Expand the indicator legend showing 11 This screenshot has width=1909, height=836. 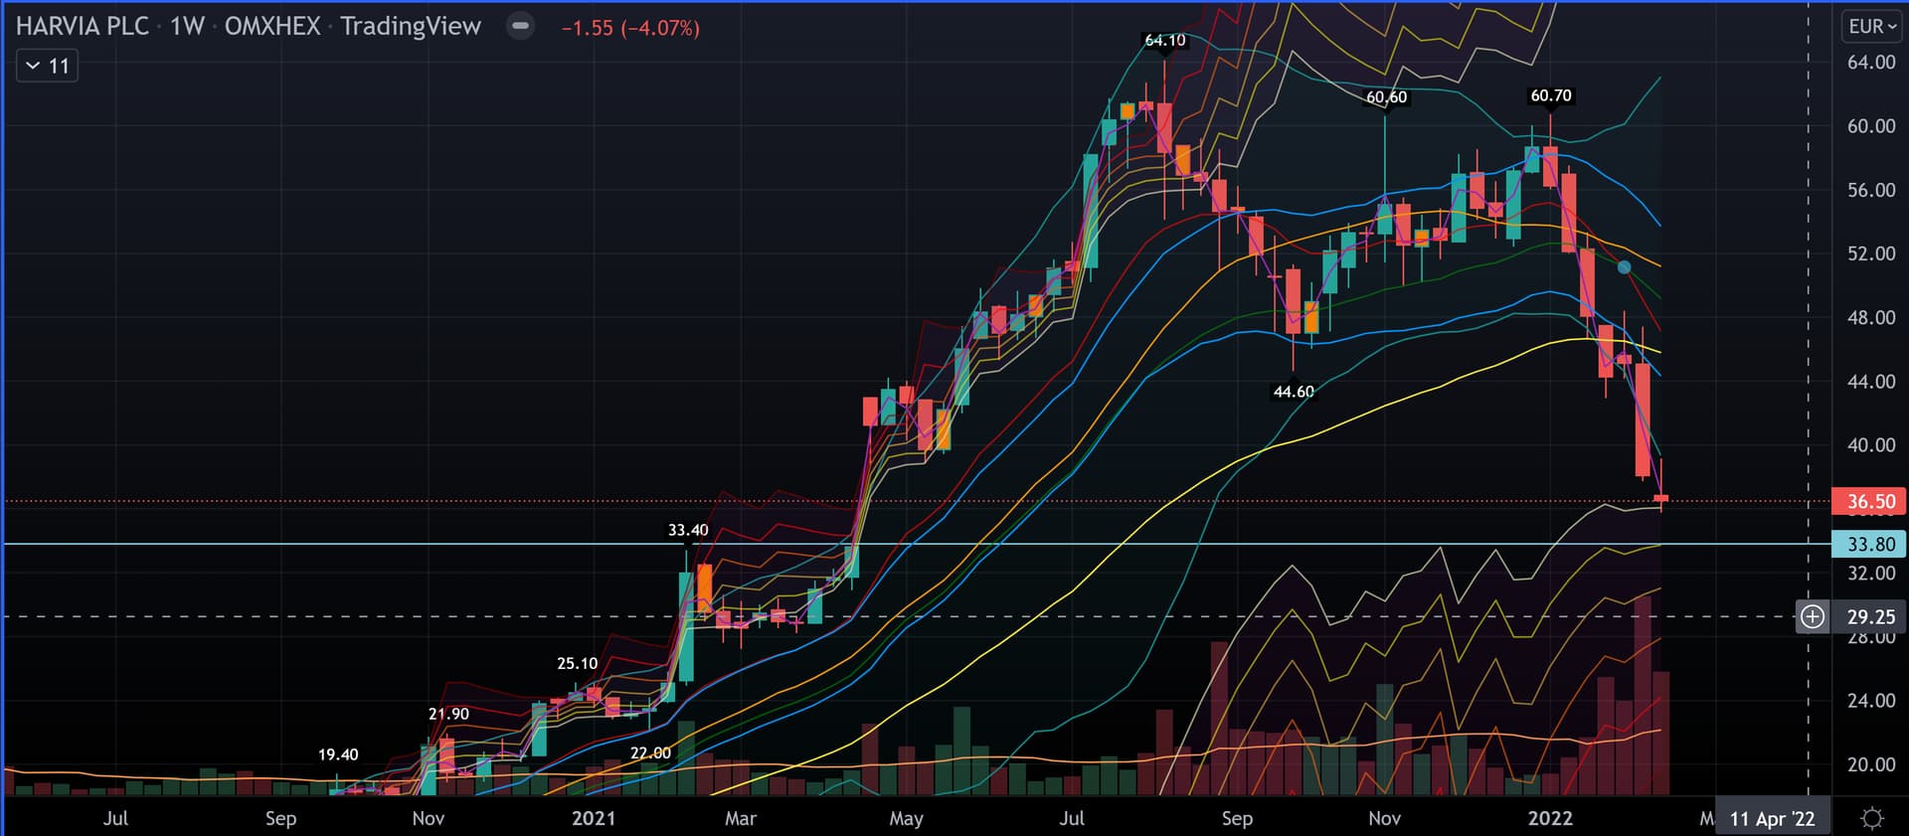coord(47,66)
